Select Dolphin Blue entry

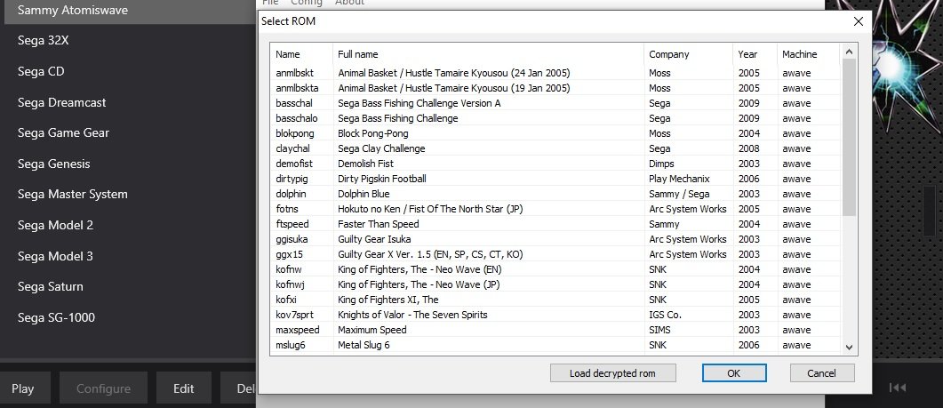[x=555, y=194]
